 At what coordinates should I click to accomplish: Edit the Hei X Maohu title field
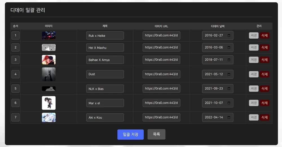[x=105, y=48]
